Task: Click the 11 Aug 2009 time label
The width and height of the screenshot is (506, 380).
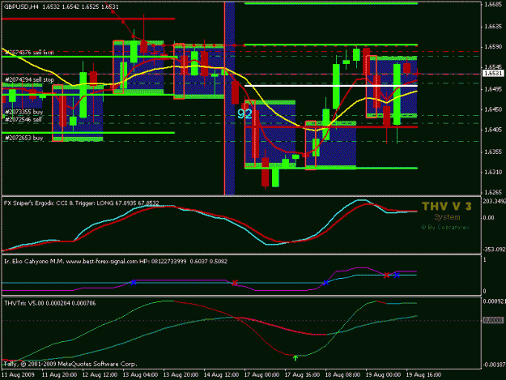Action: tap(18, 375)
